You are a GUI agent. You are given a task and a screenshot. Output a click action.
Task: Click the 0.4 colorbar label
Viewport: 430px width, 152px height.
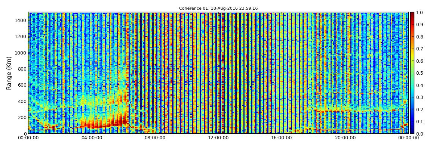tap(419, 85)
